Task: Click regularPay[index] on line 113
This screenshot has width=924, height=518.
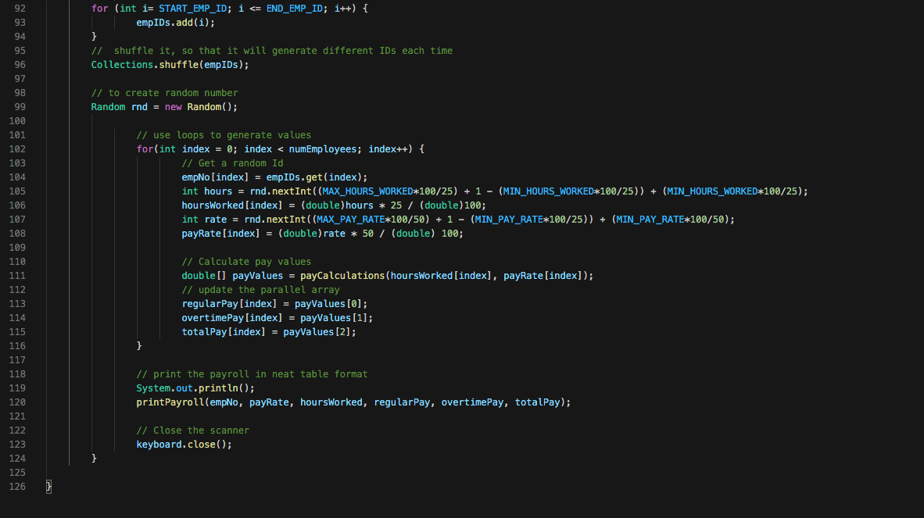Action: point(229,304)
